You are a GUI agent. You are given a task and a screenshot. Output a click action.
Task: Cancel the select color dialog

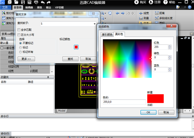point(166,112)
